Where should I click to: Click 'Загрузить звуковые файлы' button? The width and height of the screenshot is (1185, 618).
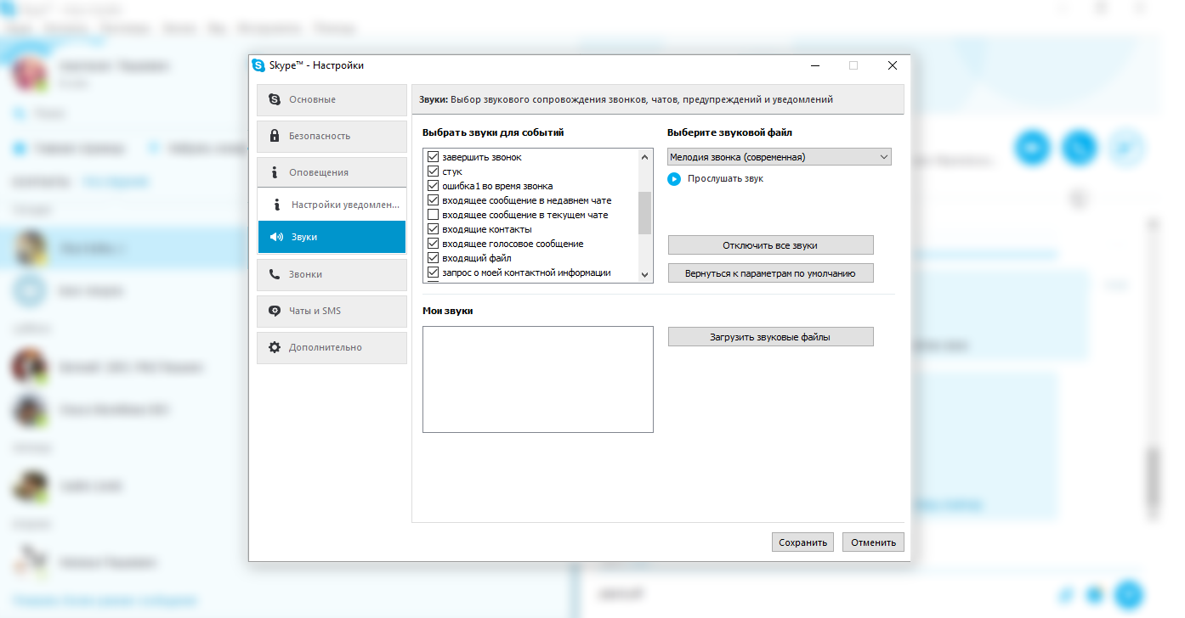[x=770, y=337]
